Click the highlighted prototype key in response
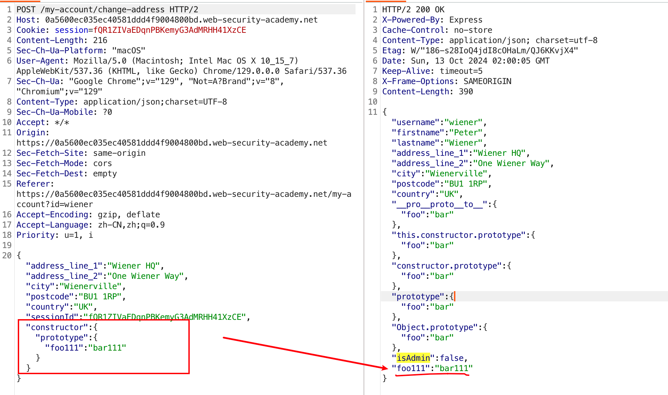Screen dimensions: 668x395 [418, 296]
